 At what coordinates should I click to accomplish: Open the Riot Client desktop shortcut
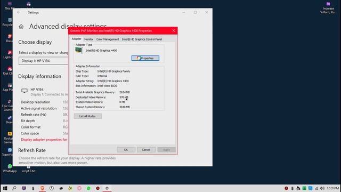tap(9, 71)
